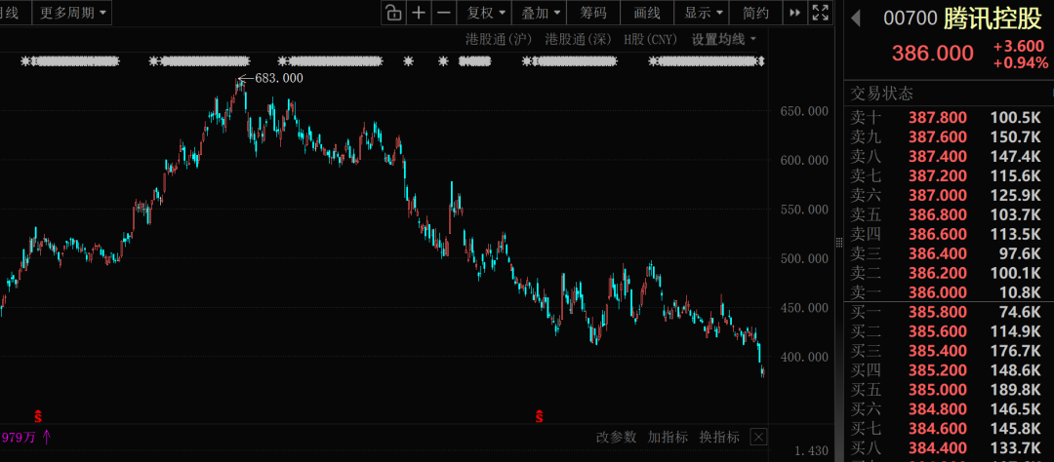This screenshot has width=1054, height=462.
Task: Select 买四 price 385.200
Action: pyautogui.click(x=938, y=370)
